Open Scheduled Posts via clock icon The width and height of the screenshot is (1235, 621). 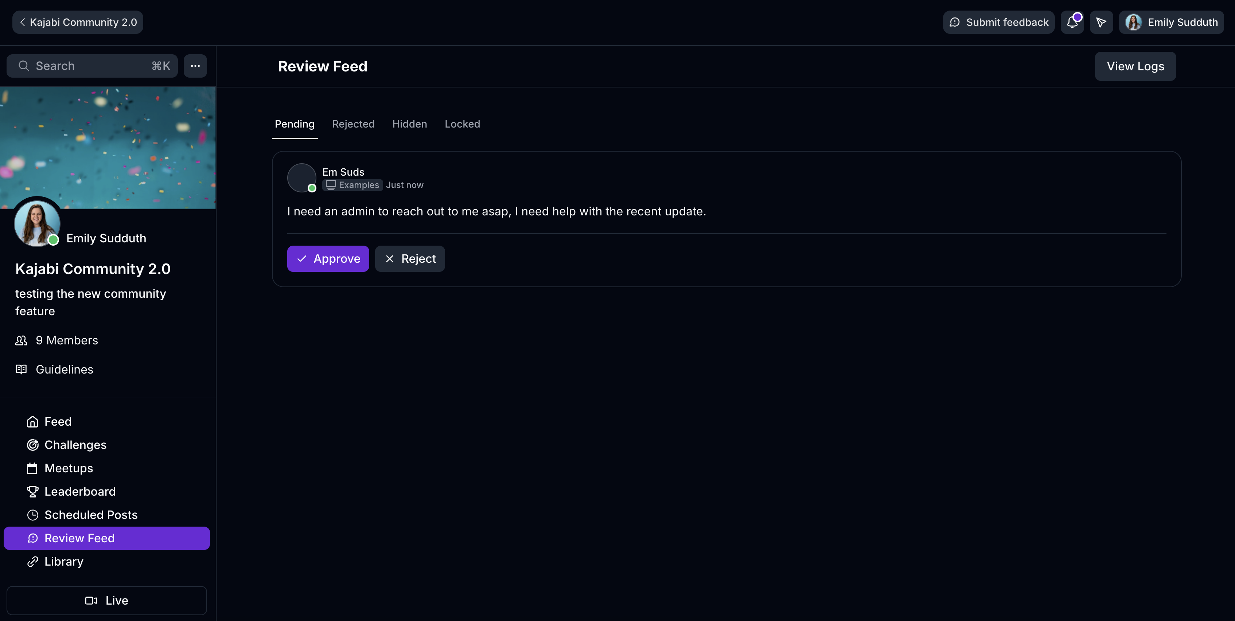click(x=32, y=515)
